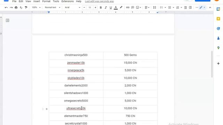Screen dimensions: 223x125
Task: Open the Tools menu
Action: point(56,1)
